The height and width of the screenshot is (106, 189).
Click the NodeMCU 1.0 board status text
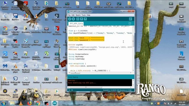coord(117,90)
